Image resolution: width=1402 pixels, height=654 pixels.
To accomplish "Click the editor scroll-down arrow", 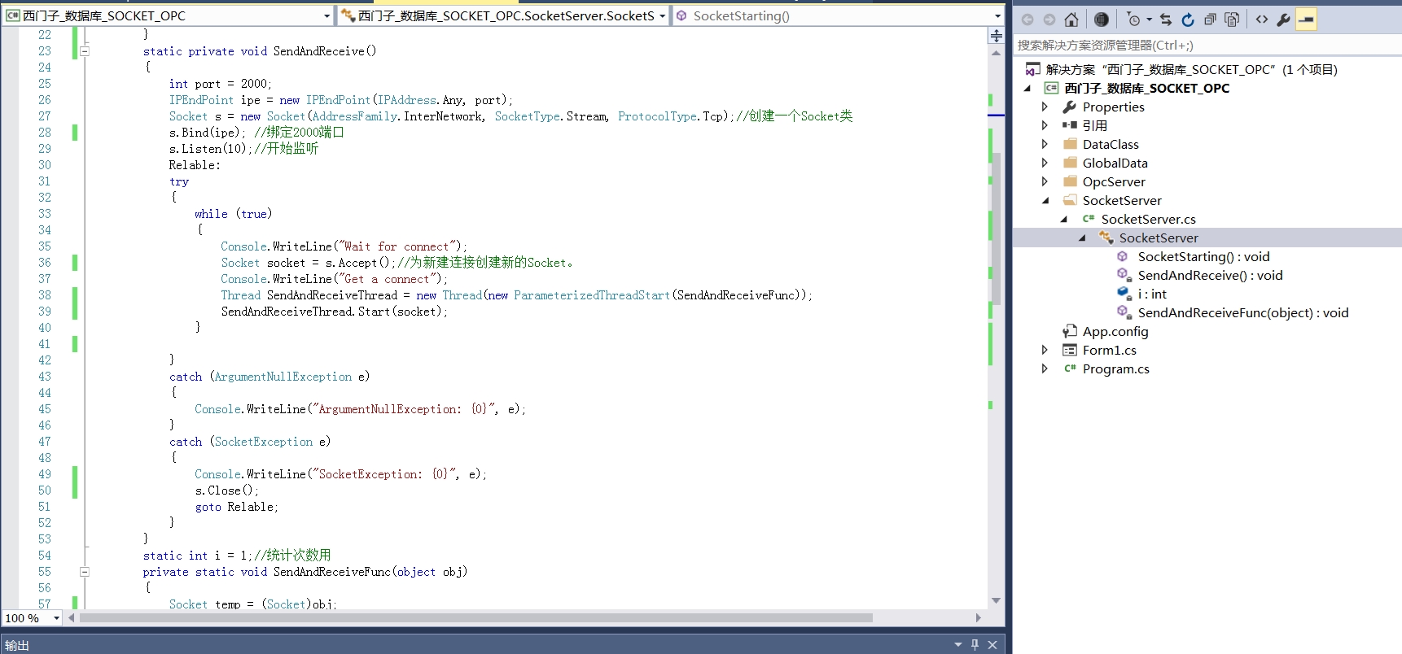I will [996, 600].
